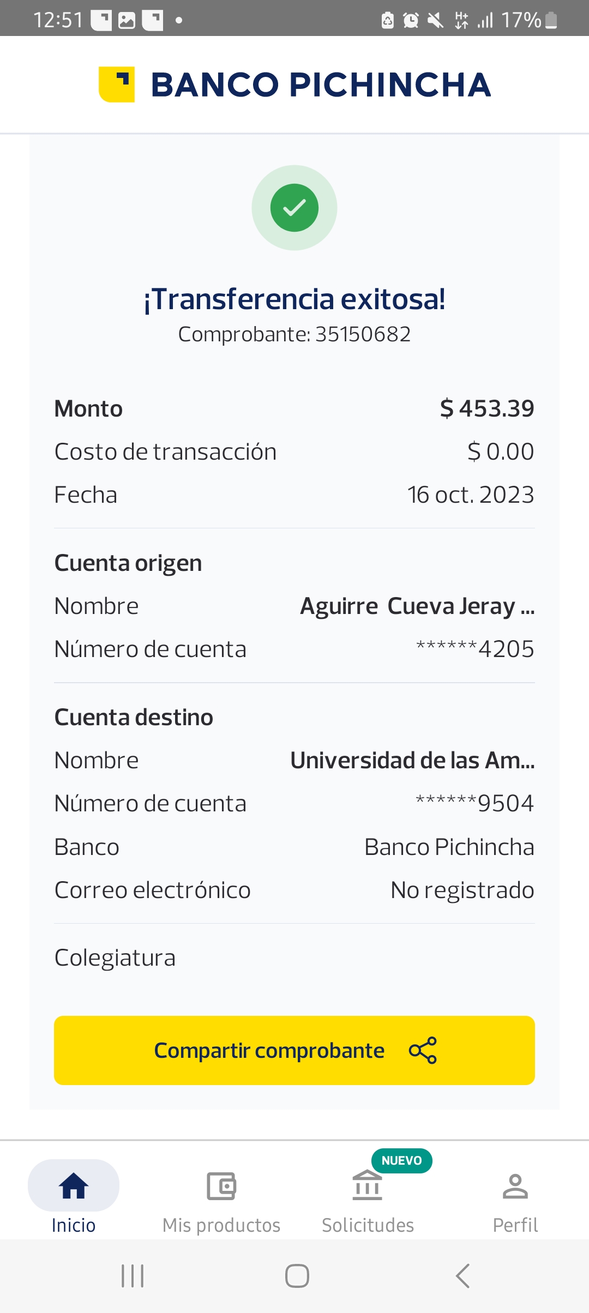
Task: Tap the Monto amount $ 453.39
Action: click(x=487, y=408)
